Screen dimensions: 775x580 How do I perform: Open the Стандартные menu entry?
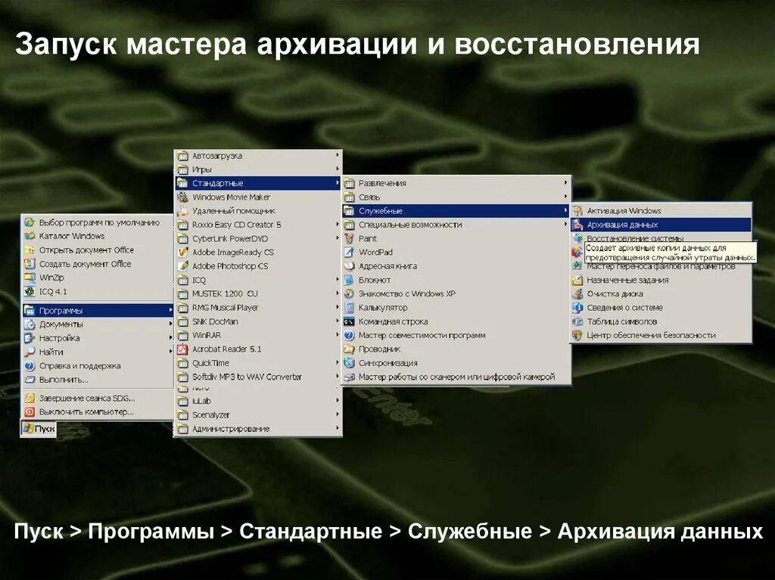pos(258,183)
